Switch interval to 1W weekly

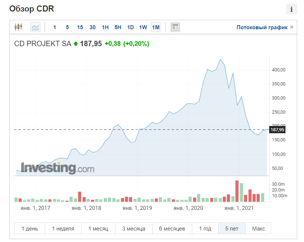click(143, 27)
